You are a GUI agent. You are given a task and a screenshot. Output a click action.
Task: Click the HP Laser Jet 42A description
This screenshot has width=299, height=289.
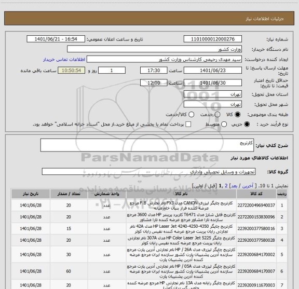(181, 229)
